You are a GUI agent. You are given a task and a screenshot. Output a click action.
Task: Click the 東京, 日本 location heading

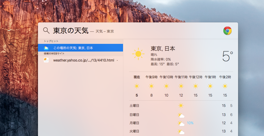coord(163,49)
